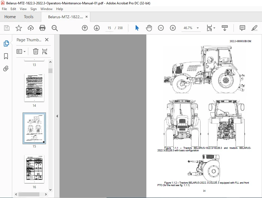Click the thumbnail vertical scrollbar thumb
This screenshot has width=262, height=198.
click(51, 71)
